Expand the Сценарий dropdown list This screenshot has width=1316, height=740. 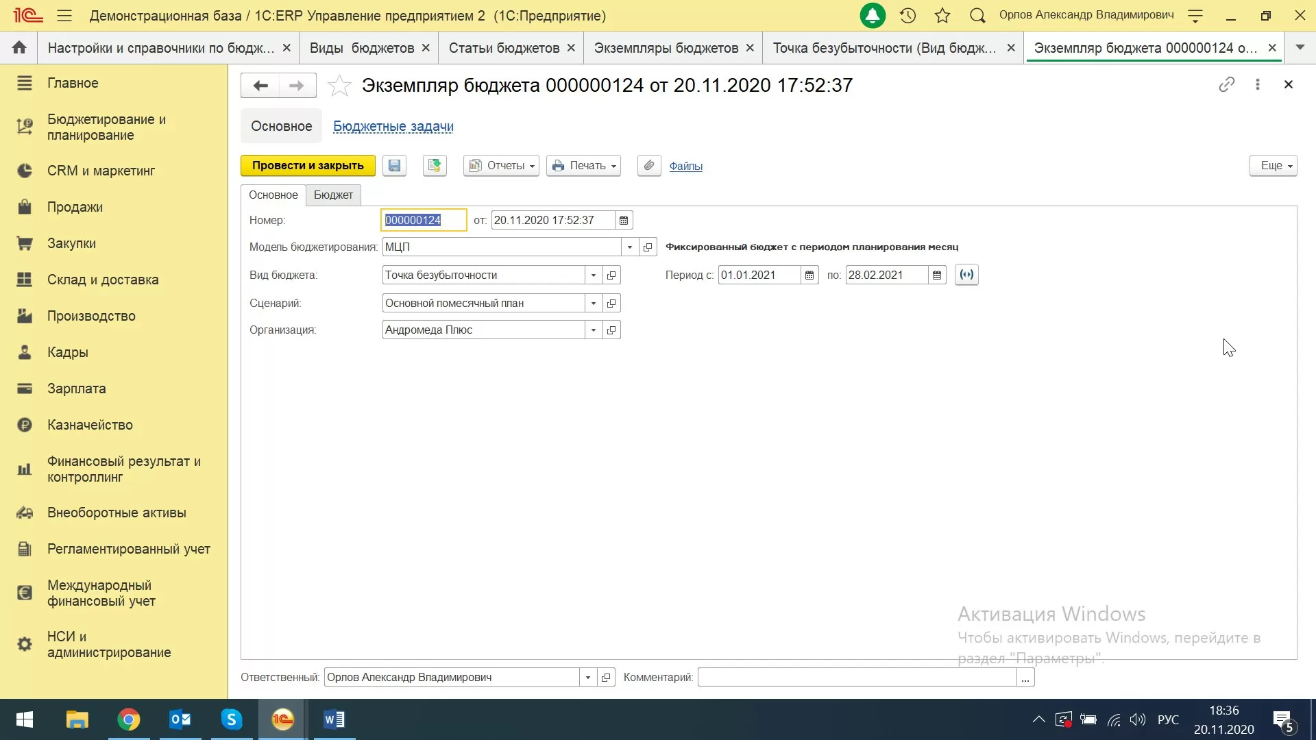(x=594, y=303)
